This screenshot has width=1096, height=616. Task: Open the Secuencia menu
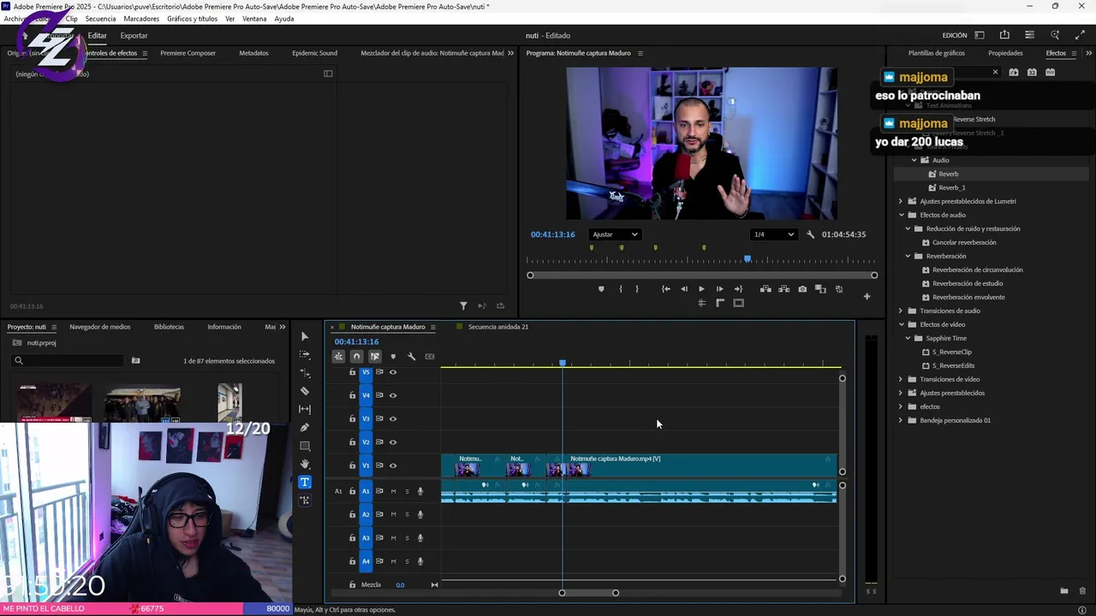tap(100, 19)
